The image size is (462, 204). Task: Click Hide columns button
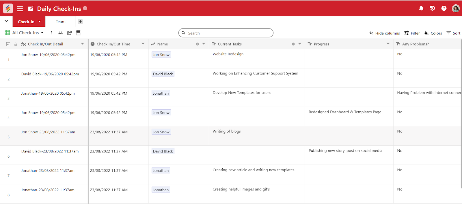[385, 33]
